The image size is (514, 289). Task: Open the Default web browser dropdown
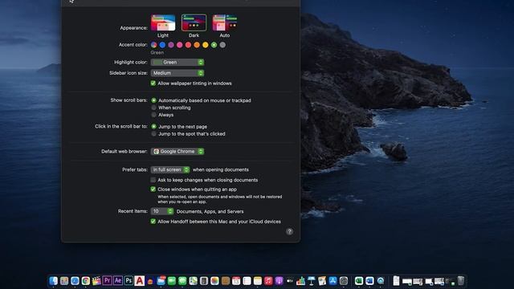tap(177, 152)
